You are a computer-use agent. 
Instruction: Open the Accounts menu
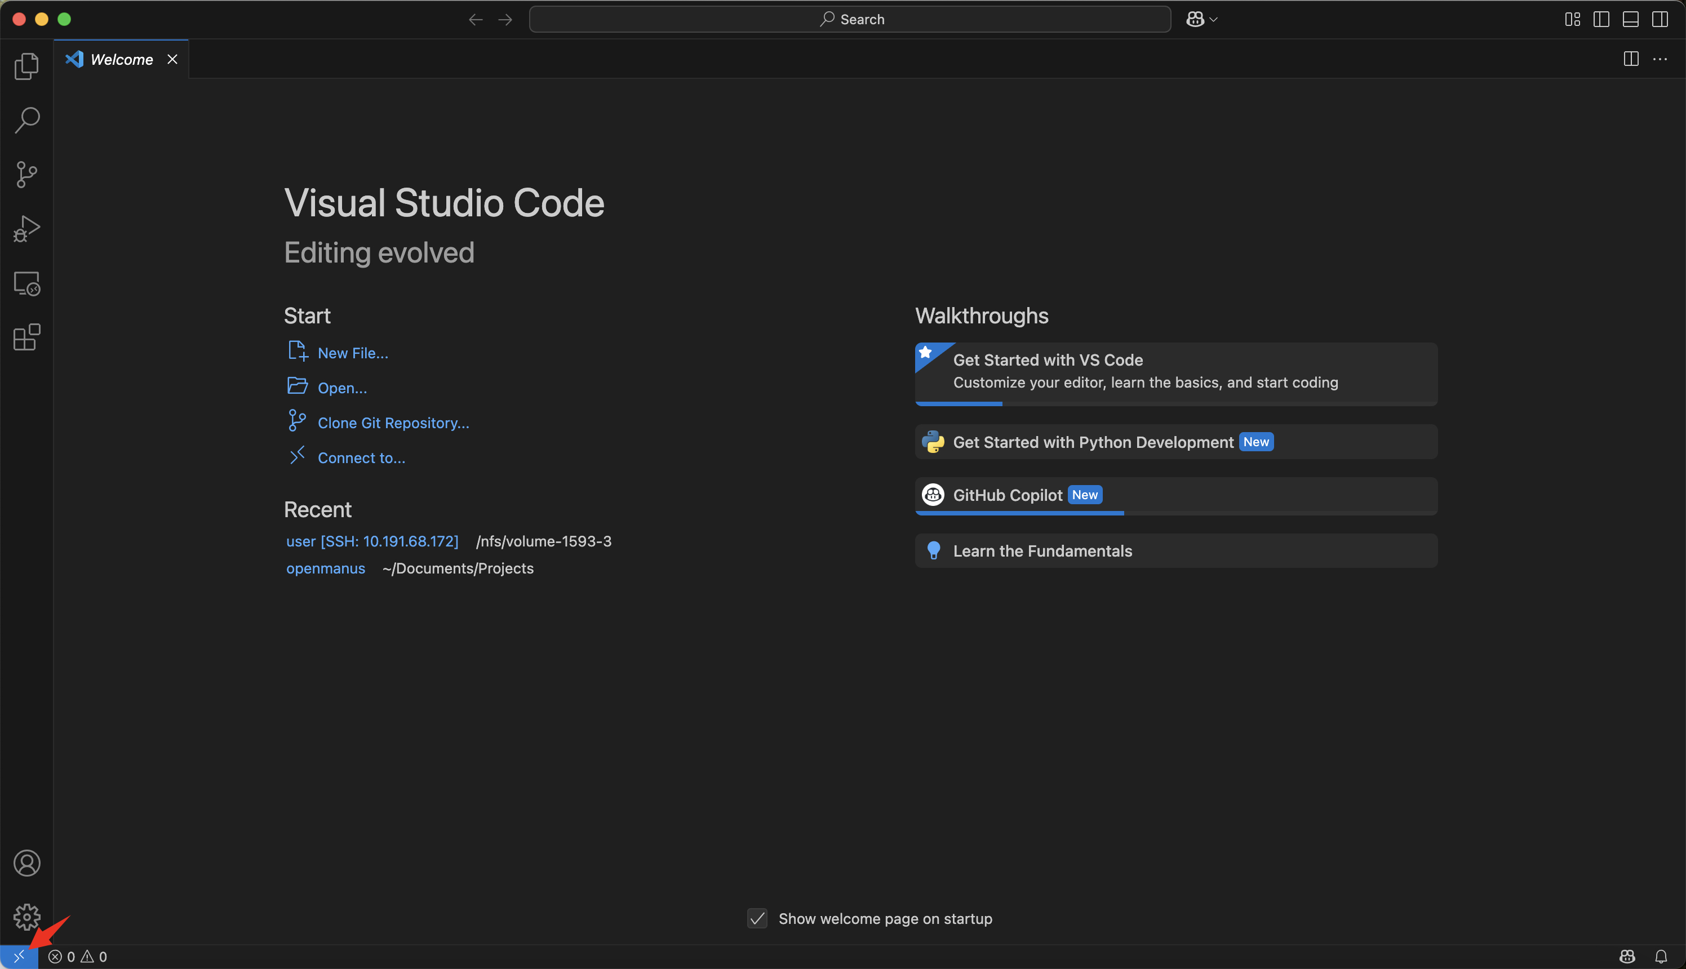pyautogui.click(x=26, y=863)
